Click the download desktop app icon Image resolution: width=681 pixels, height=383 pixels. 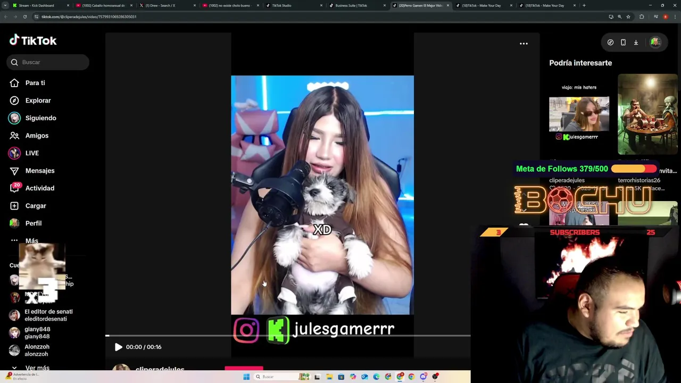[x=636, y=43]
